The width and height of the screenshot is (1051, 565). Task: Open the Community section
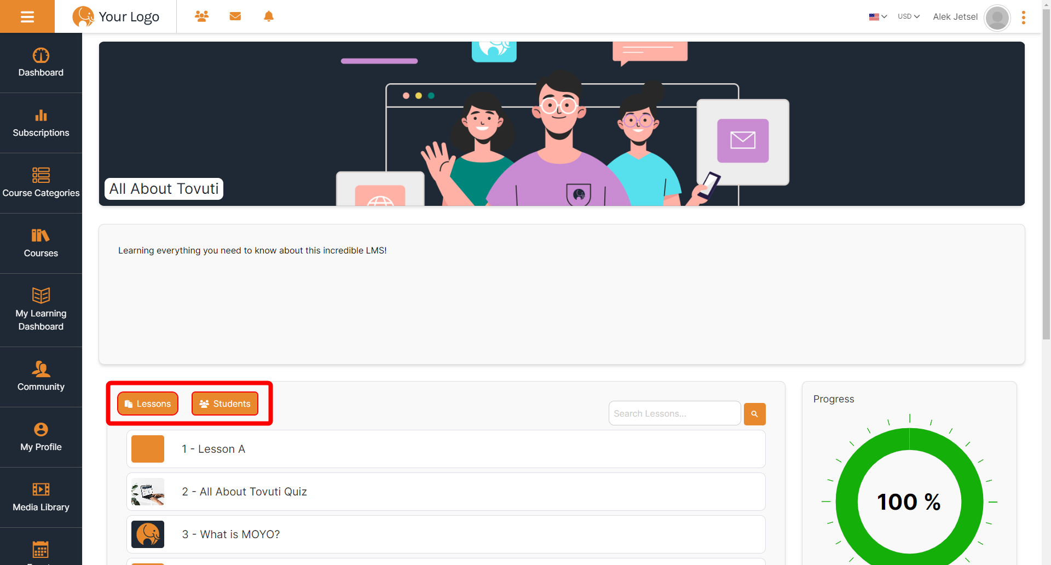[x=41, y=377]
